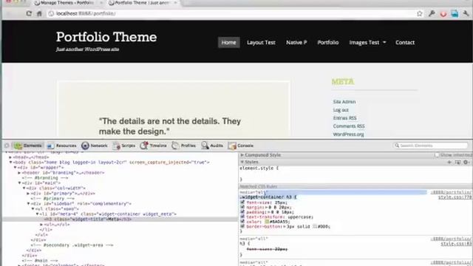This screenshot has width=473, height=266.
Task: Select the h3 widget-title Meta row
Action: tap(120, 219)
